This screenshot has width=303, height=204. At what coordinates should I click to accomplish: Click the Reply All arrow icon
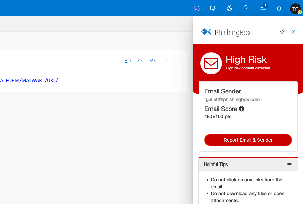pyautogui.click(x=153, y=61)
